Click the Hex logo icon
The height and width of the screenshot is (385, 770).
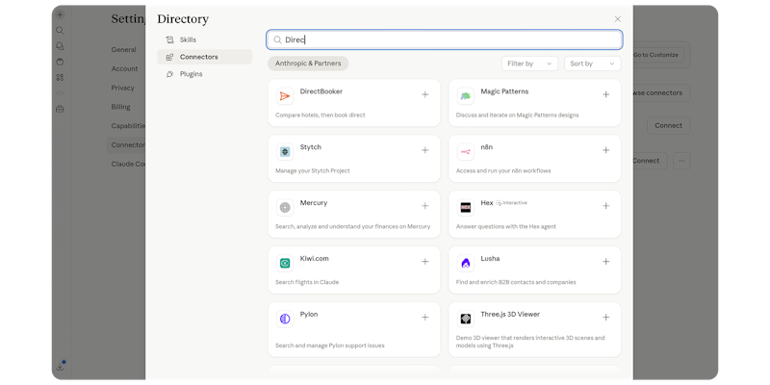(466, 207)
